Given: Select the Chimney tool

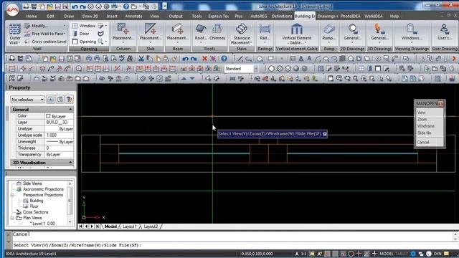Looking at the screenshot, I should [x=217, y=32].
